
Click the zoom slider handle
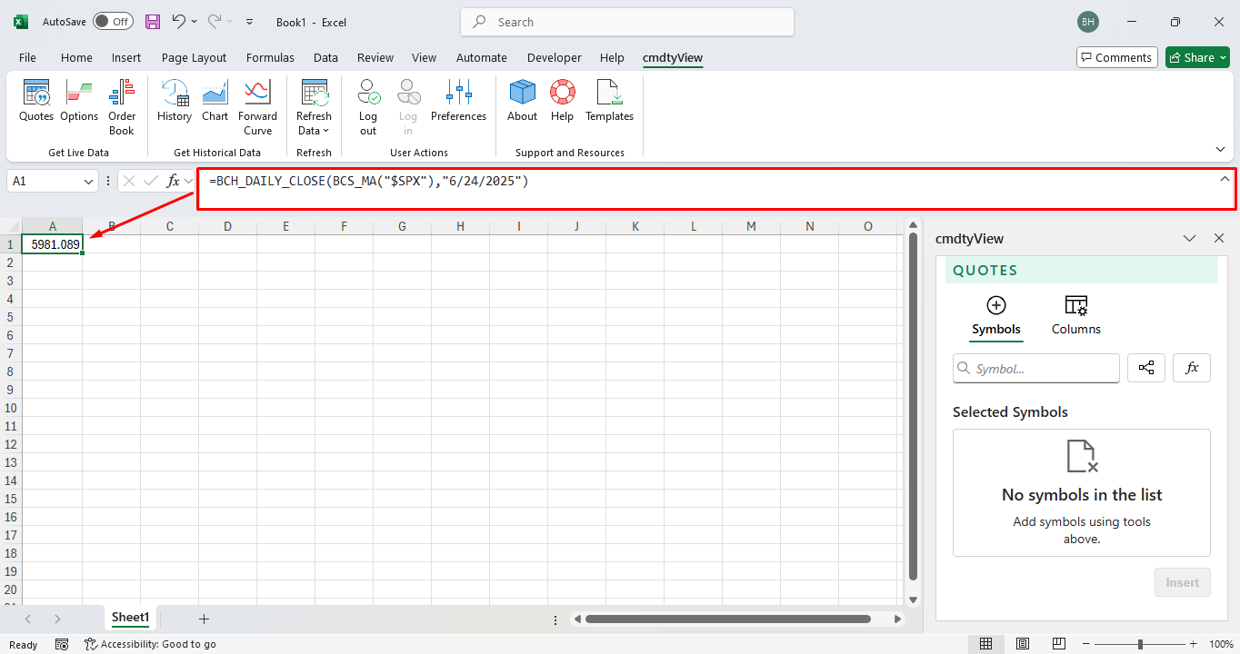1140,644
